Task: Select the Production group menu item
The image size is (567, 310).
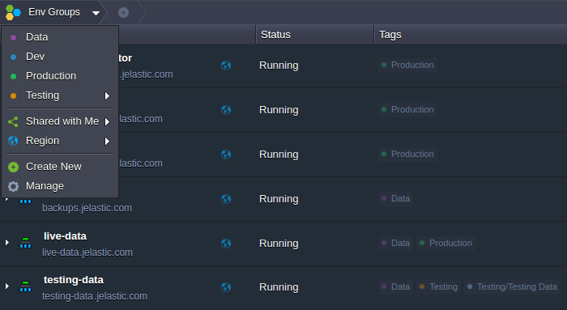Action: point(60,76)
